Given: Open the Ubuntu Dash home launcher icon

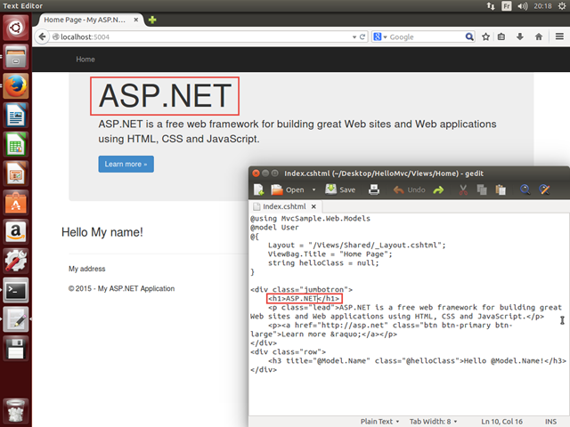Looking at the screenshot, I should [x=16, y=28].
